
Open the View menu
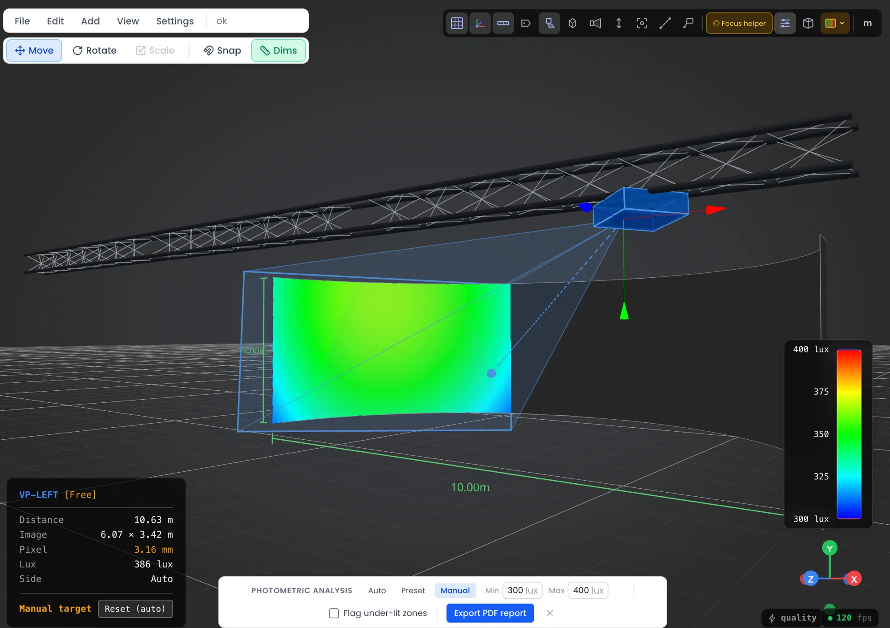128,21
